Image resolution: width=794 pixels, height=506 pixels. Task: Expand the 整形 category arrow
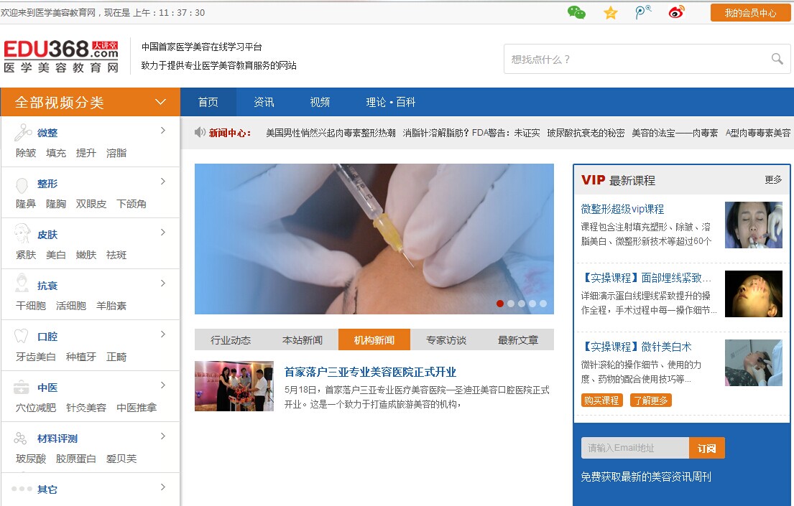point(163,182)
